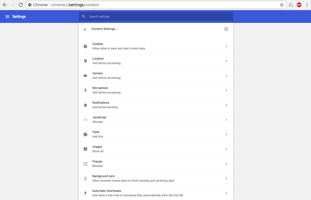Click the Chrome site info icon in address bar

pos(30,5)
